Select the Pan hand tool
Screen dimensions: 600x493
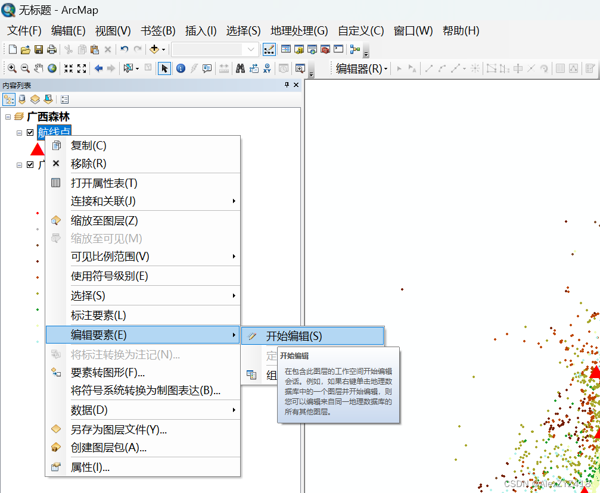[38, 68]
